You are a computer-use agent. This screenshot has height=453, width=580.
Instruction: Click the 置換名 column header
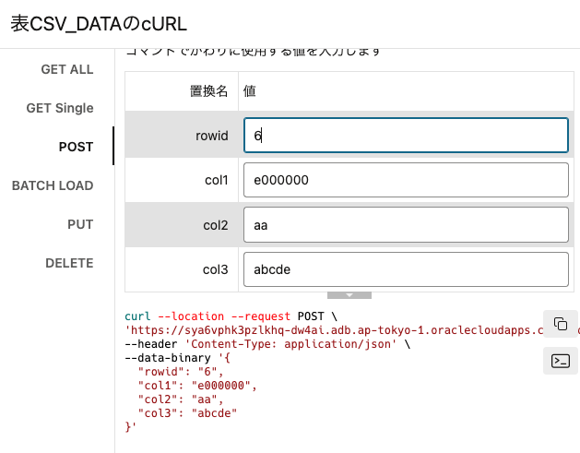click(208, 90)
